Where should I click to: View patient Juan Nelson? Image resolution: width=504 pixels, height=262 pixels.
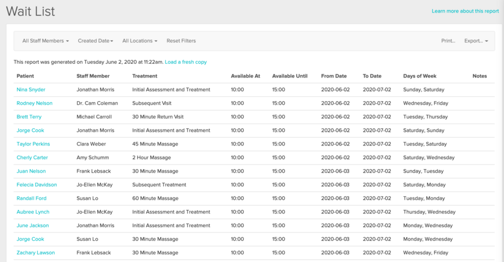click(x=31, y=172)
